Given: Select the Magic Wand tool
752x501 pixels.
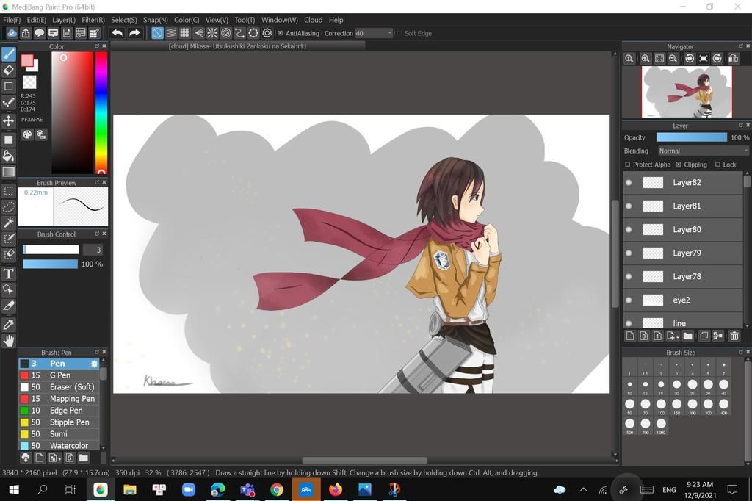Looking at the screenshot, I should 9,223.
